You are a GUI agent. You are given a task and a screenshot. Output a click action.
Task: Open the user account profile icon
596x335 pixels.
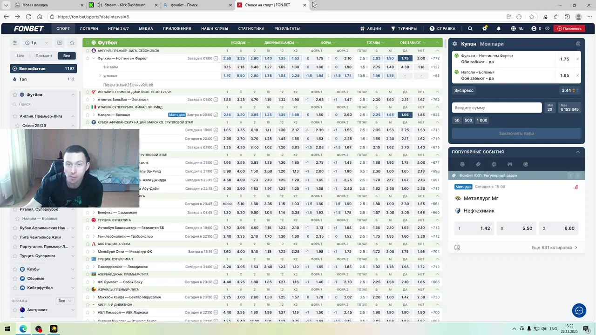534,28
